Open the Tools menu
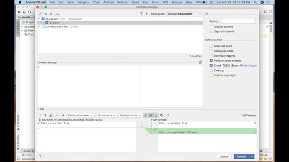 coord(155,2)
